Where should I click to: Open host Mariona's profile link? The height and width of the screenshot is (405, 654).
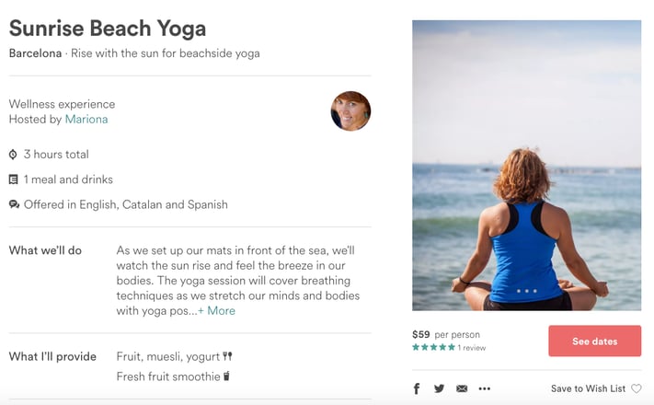pyautogui.click(x=86, y=120)
